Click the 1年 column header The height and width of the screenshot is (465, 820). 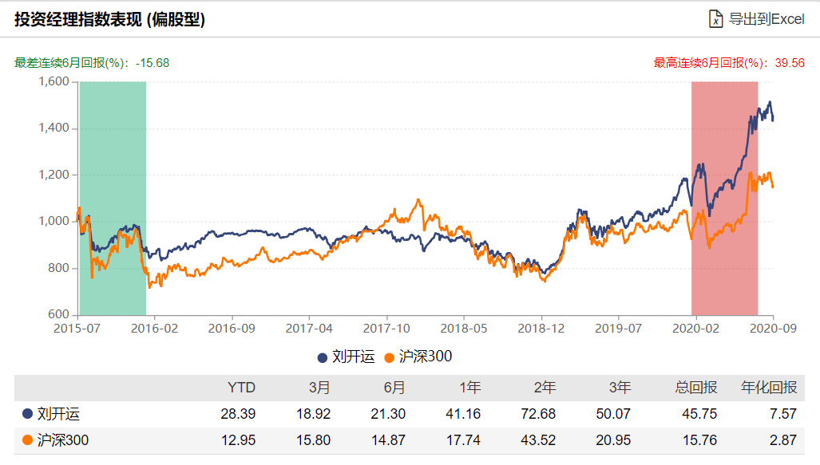(469, 388)
